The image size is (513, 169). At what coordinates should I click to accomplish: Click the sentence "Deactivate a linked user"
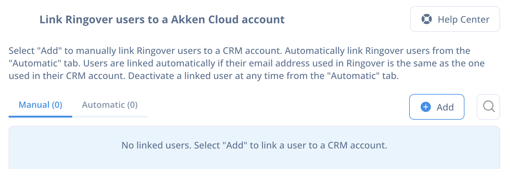[x=263, y=76]
